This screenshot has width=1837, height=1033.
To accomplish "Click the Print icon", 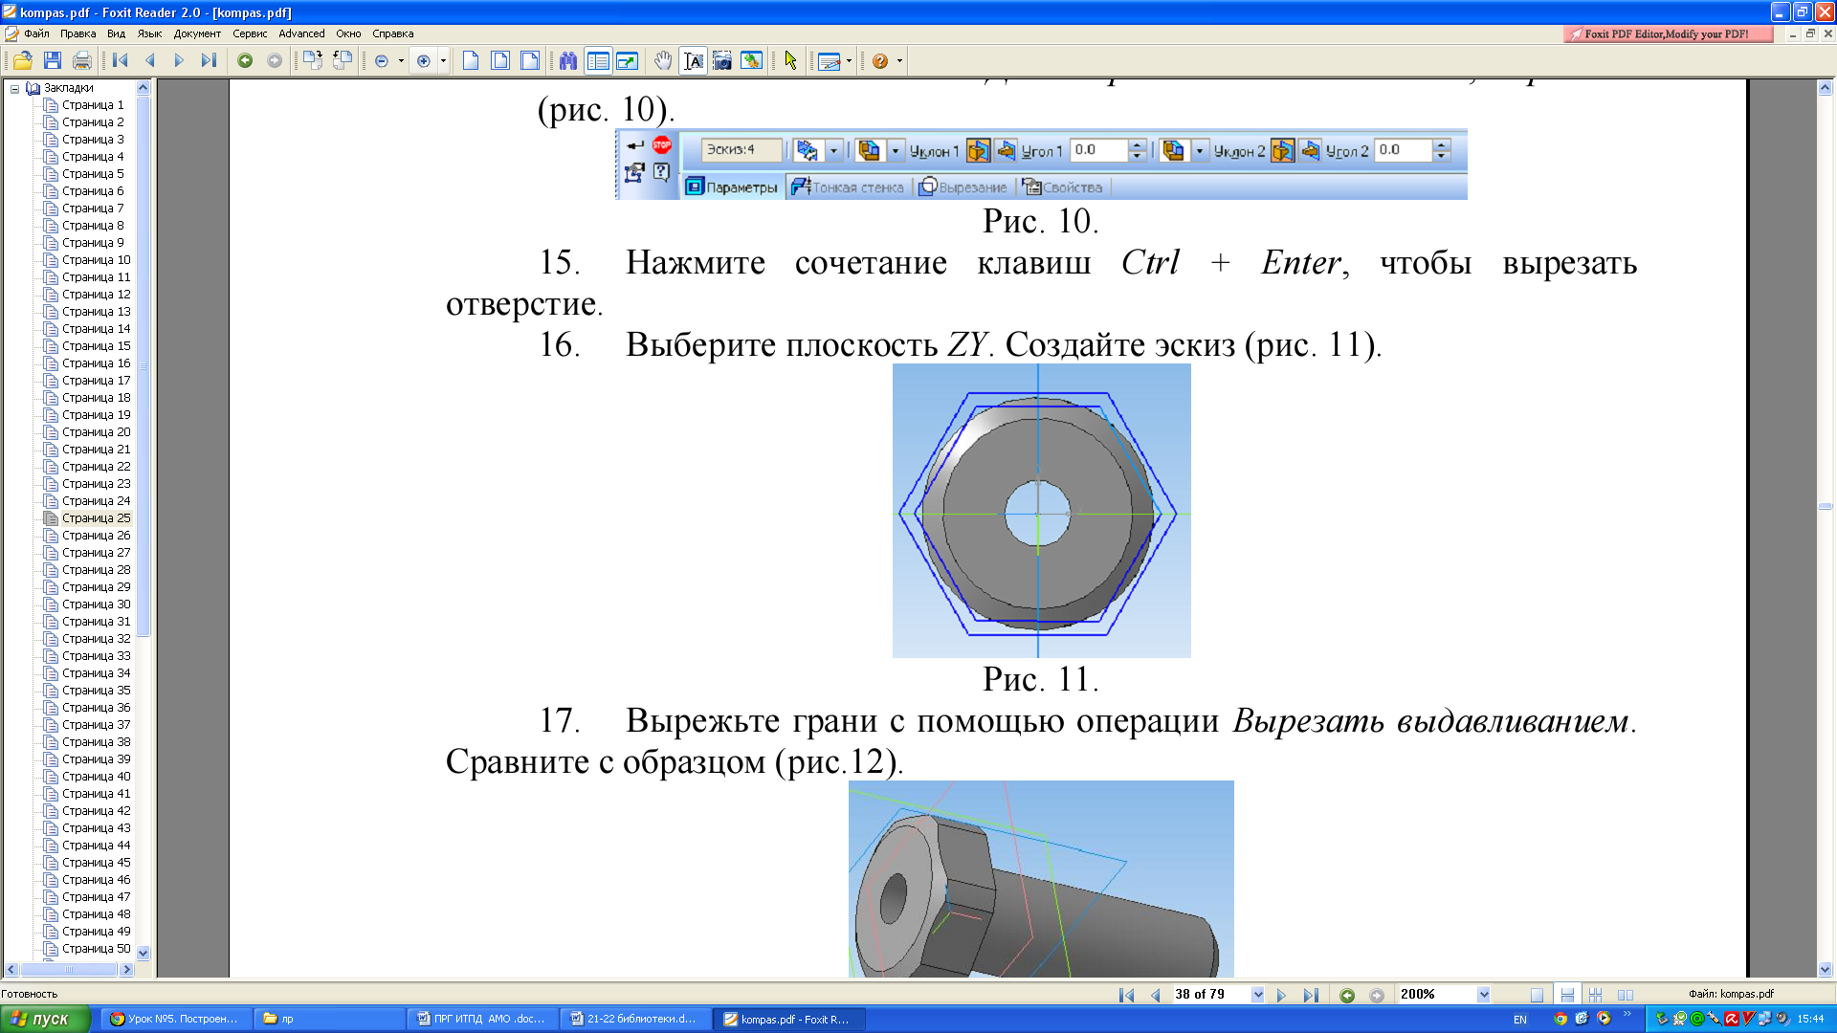I will coord(82,61).
